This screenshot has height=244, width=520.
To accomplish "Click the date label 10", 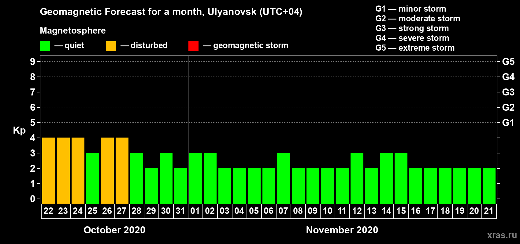I will click(328, 211).
